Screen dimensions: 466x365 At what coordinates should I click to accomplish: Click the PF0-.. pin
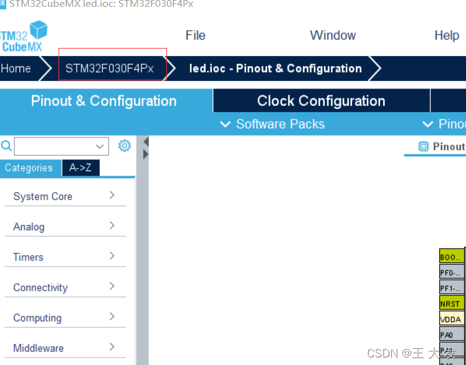click(452, 272)
